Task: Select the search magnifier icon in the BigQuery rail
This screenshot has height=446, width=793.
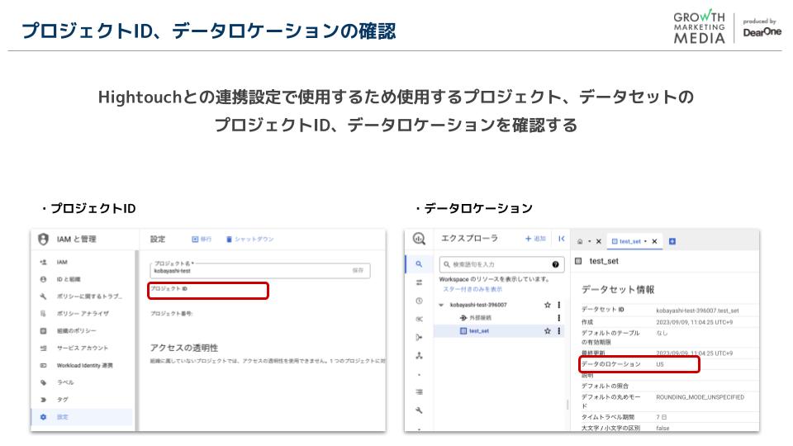Action: (419, 264)
